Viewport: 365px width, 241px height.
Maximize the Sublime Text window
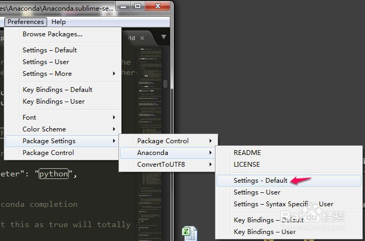pos(138,6)
